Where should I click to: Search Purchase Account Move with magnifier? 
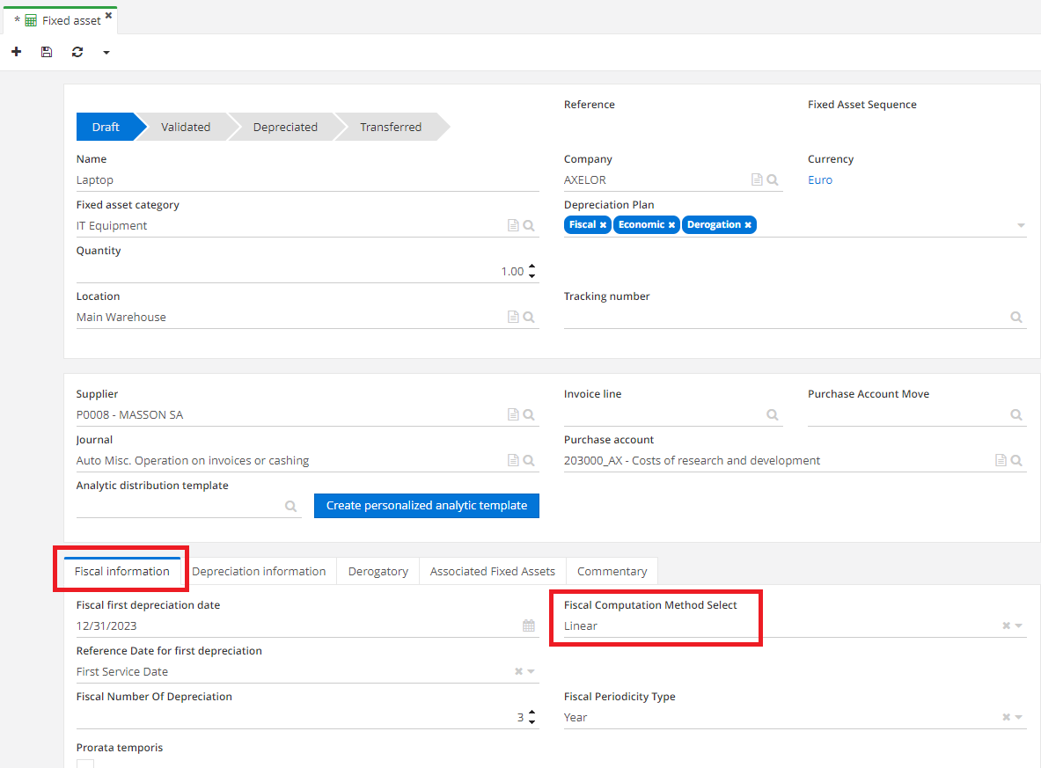1016,415
